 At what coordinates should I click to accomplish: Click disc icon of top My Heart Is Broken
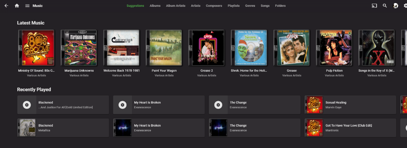[122, 105]
